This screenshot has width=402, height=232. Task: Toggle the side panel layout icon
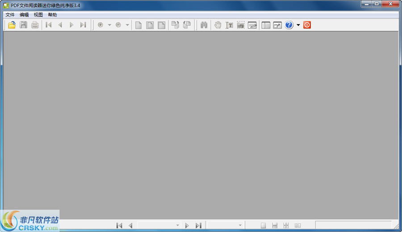[x=266, y=25]
